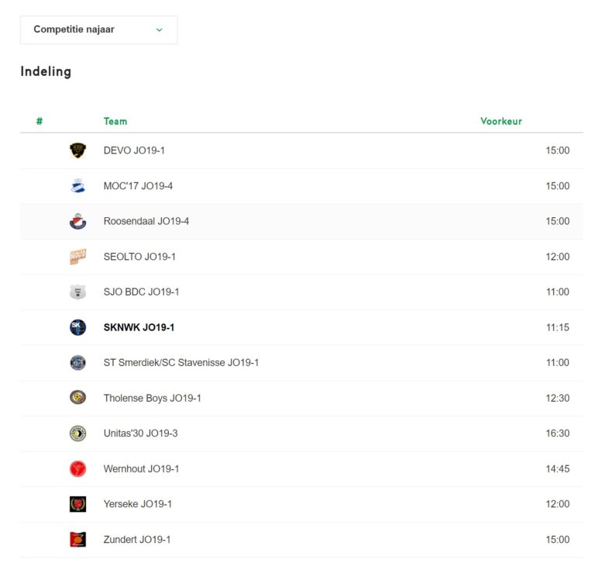Screen dimensions: 602x570
Task: Click the Yerseke club crest
Action: (77, 504)
